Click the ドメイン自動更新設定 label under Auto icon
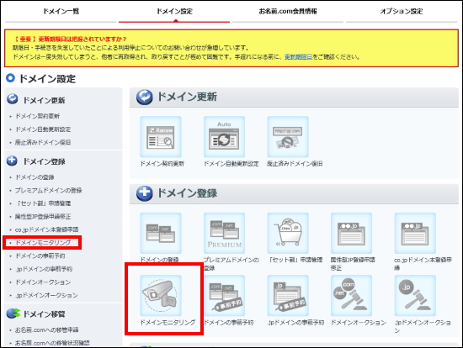The image size is (463, 348). coord(231,164)
